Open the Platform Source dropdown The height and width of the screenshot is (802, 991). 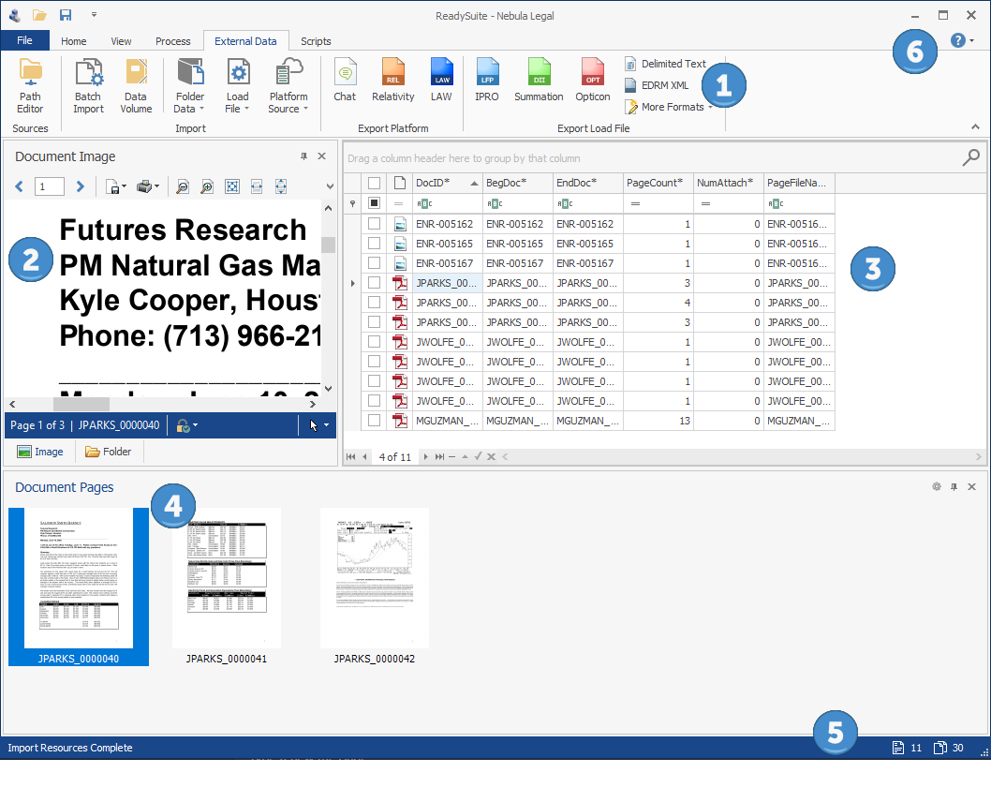(x=288, y=86)
